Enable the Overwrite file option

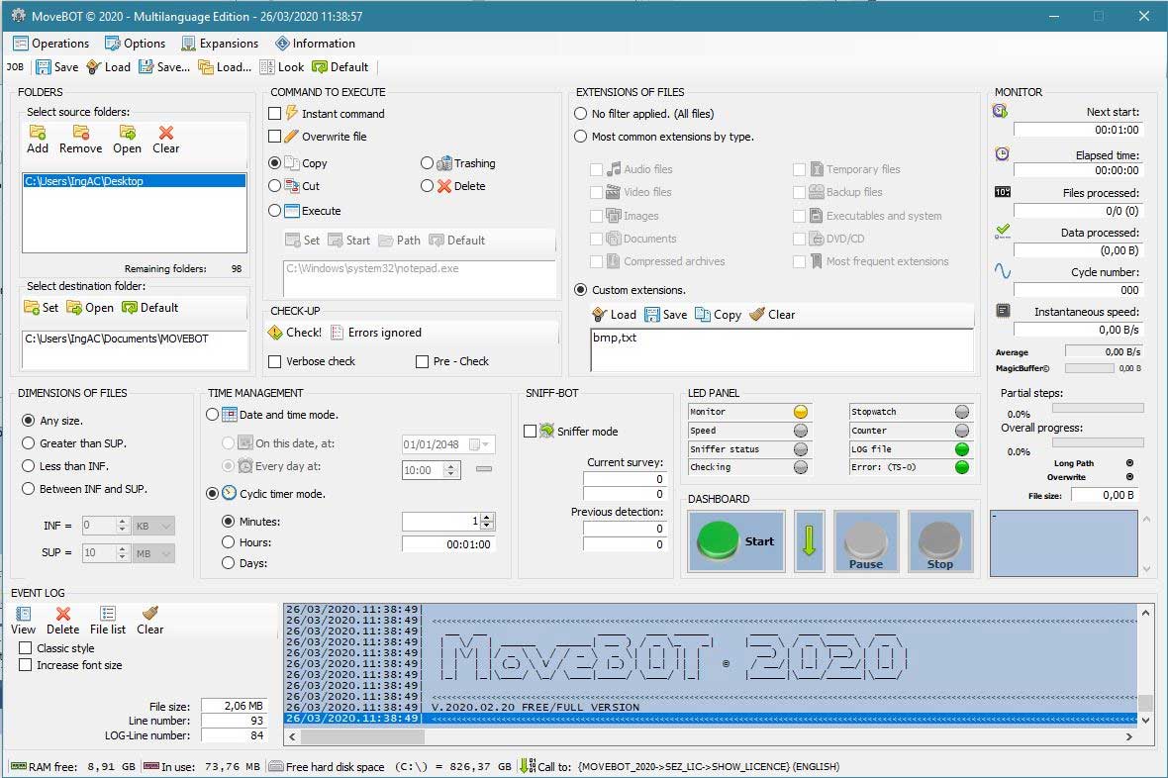[x=274, y=137]
